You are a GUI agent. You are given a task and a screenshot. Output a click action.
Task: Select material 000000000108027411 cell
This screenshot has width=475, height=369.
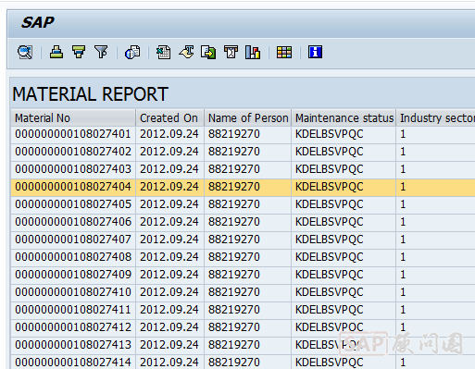tap(73, 310)
